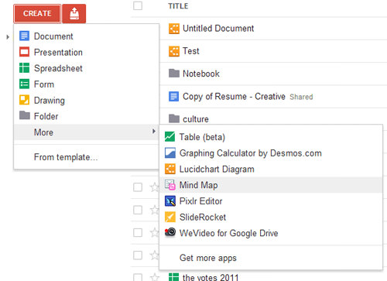Viewport: 387px width, 281px height.
Task: Click the Pixlr Editor icon
Action: click(170, 201)
